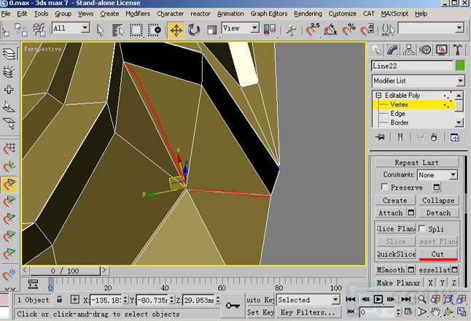Open Attach list settings box
The width and height of the screenshot is (471, 321).
(x=411, y=213)
